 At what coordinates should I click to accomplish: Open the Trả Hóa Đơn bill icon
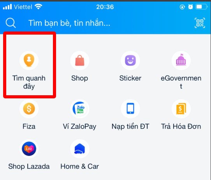click(x=181, y=108)
